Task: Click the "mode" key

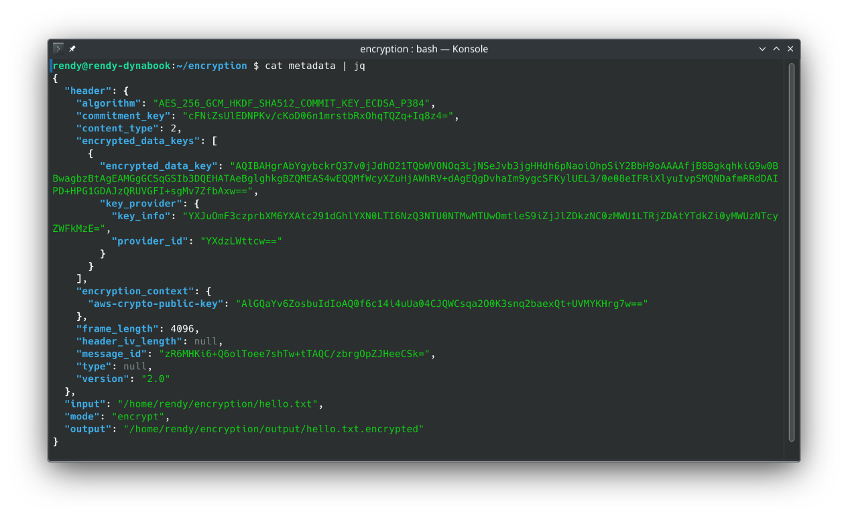Action: pyautogui.click(x=82, y=416)
